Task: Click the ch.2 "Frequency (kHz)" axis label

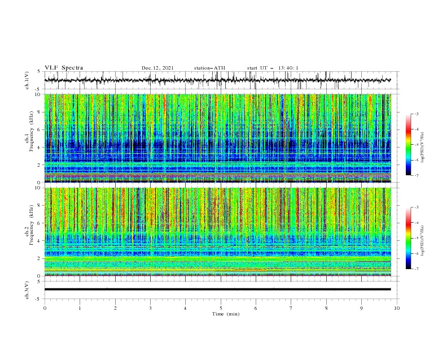Action: pos(32,225)
